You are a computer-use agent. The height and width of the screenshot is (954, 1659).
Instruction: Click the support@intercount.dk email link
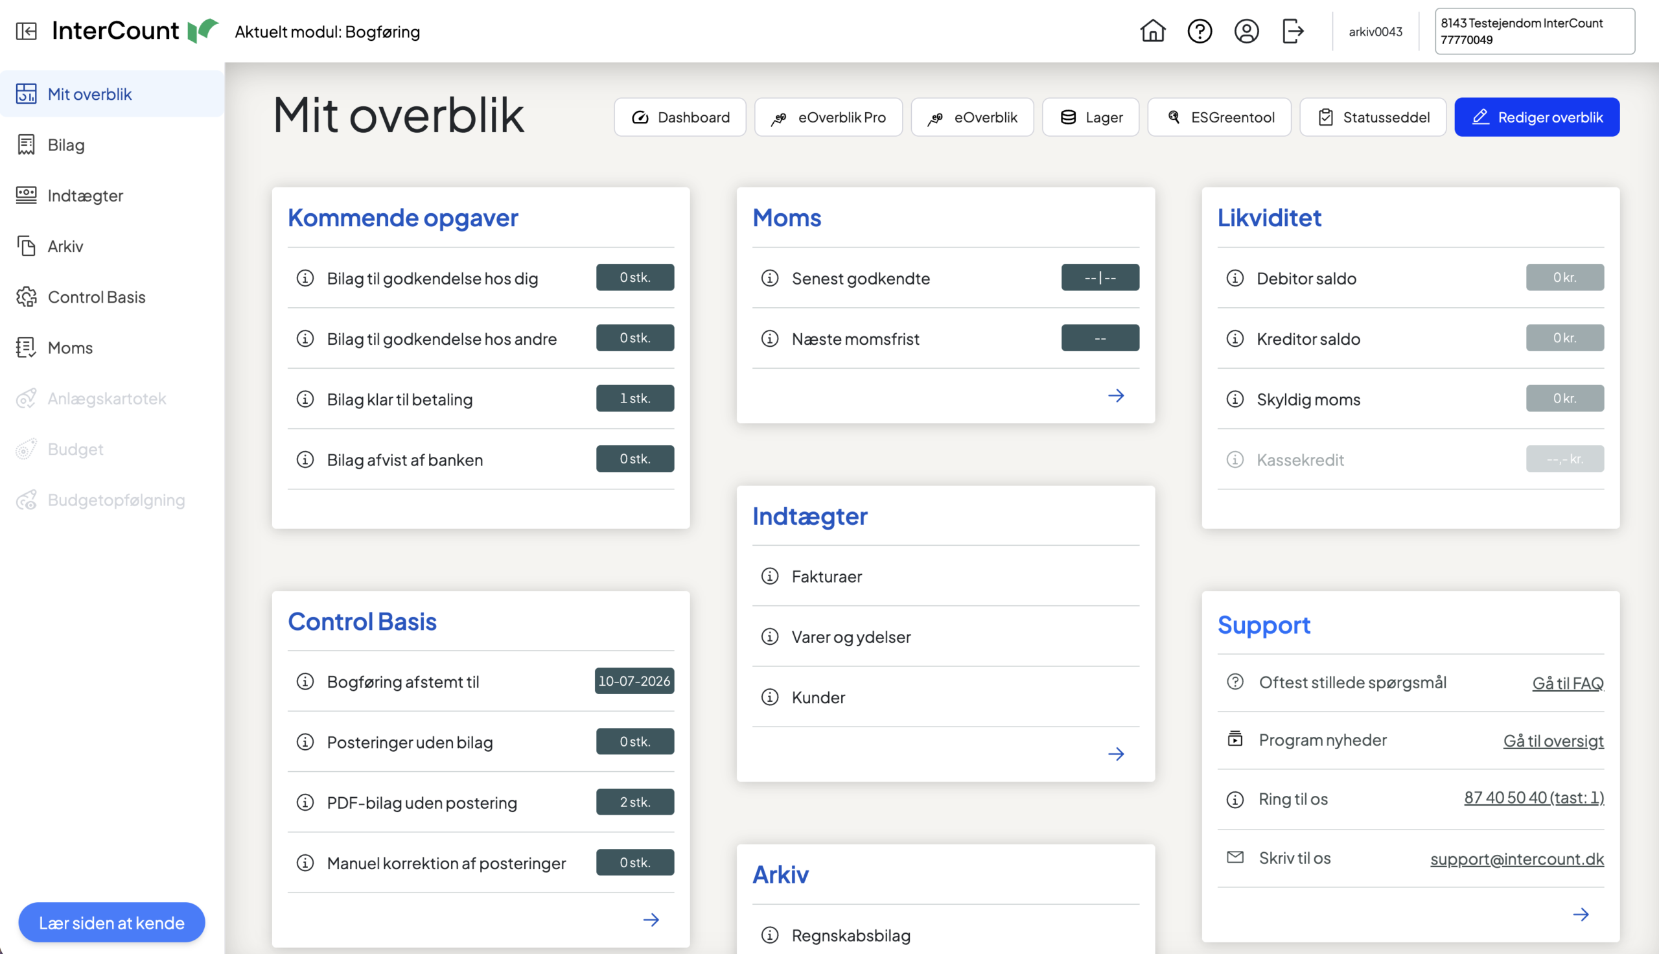click(x=1517, y=858)
